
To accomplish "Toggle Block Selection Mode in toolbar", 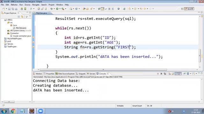I will [x=109, y=9].
